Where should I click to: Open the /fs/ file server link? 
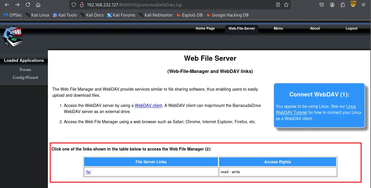[88, 172]
